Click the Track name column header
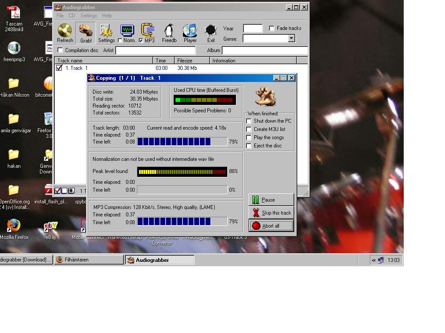This screenshot has width=445, height=333. click(x=104, y=60)
